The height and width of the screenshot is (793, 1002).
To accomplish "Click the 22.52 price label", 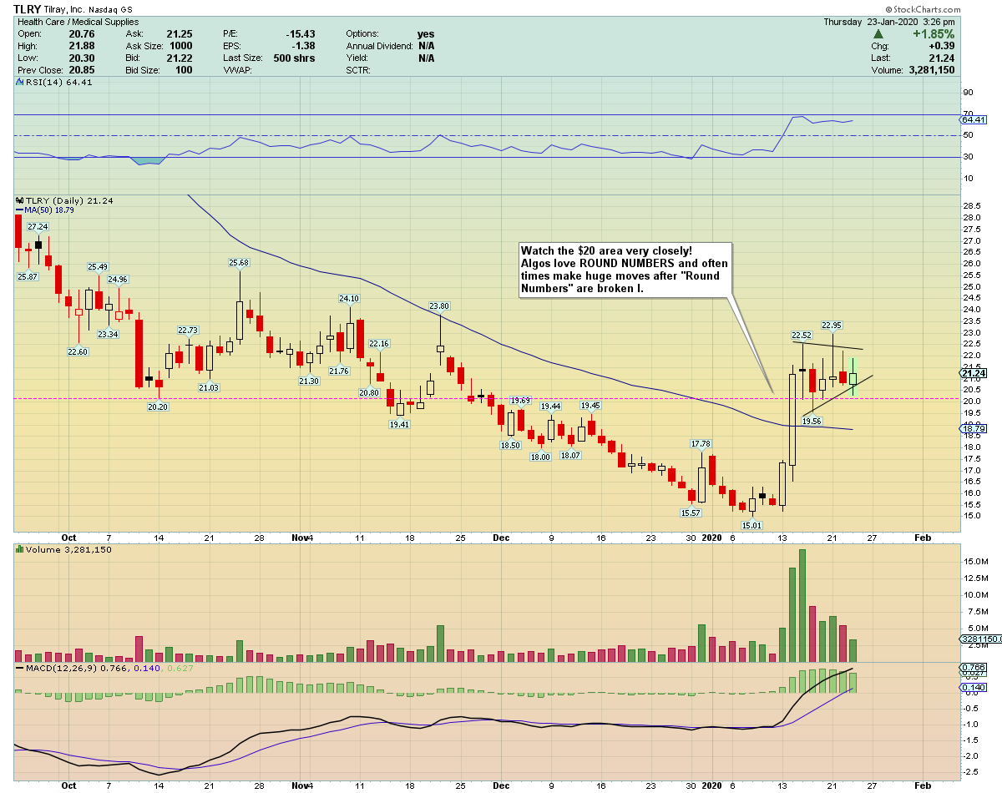I will click(802, 336).
